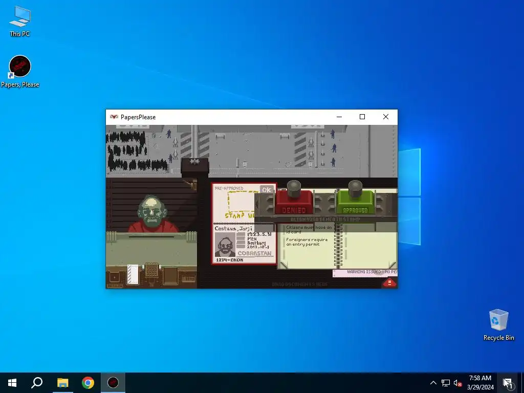Launch Google Chrome from the taskbar
524x393 pixels.
[88, 383]
